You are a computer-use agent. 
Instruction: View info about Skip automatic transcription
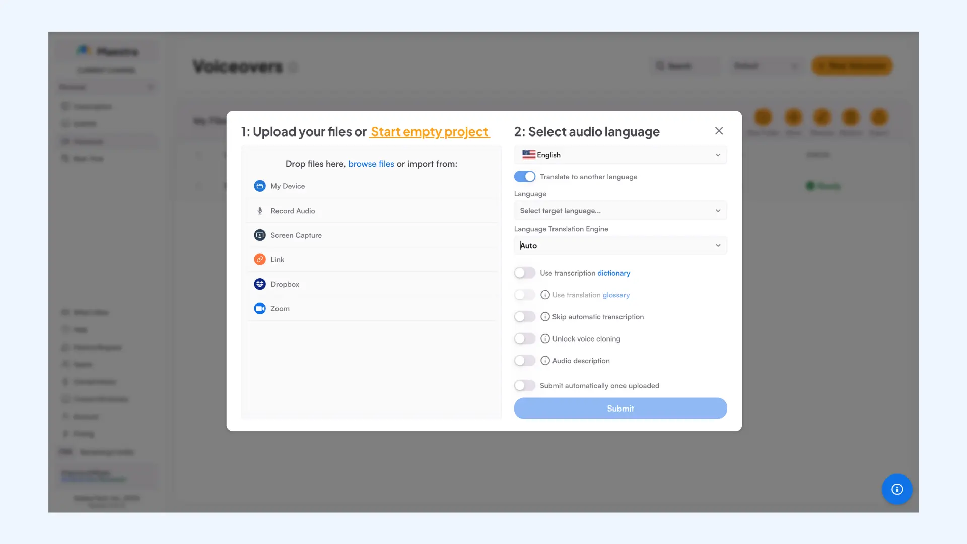coord(545,316)
